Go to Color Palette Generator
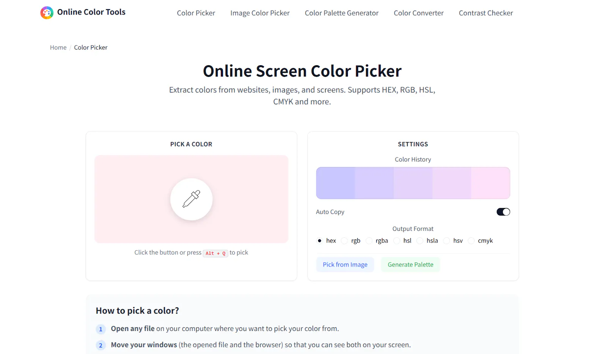Screen dimensions: 607x354 341,13
